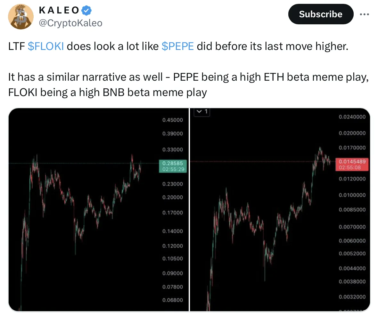This screenshot has width=378, height=316.
Task: Click the red 0.0145489 price label
Action: point(352,165)
